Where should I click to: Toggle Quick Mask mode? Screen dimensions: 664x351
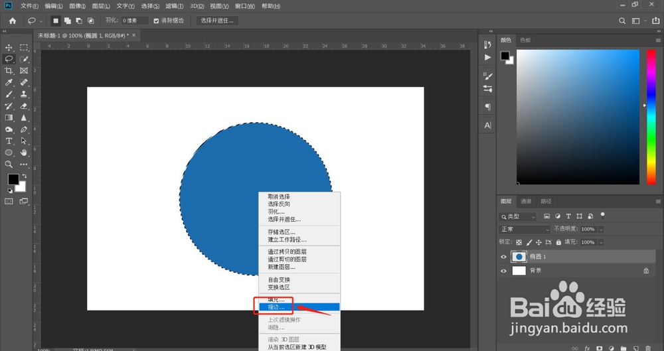click(x=9, y=202)
